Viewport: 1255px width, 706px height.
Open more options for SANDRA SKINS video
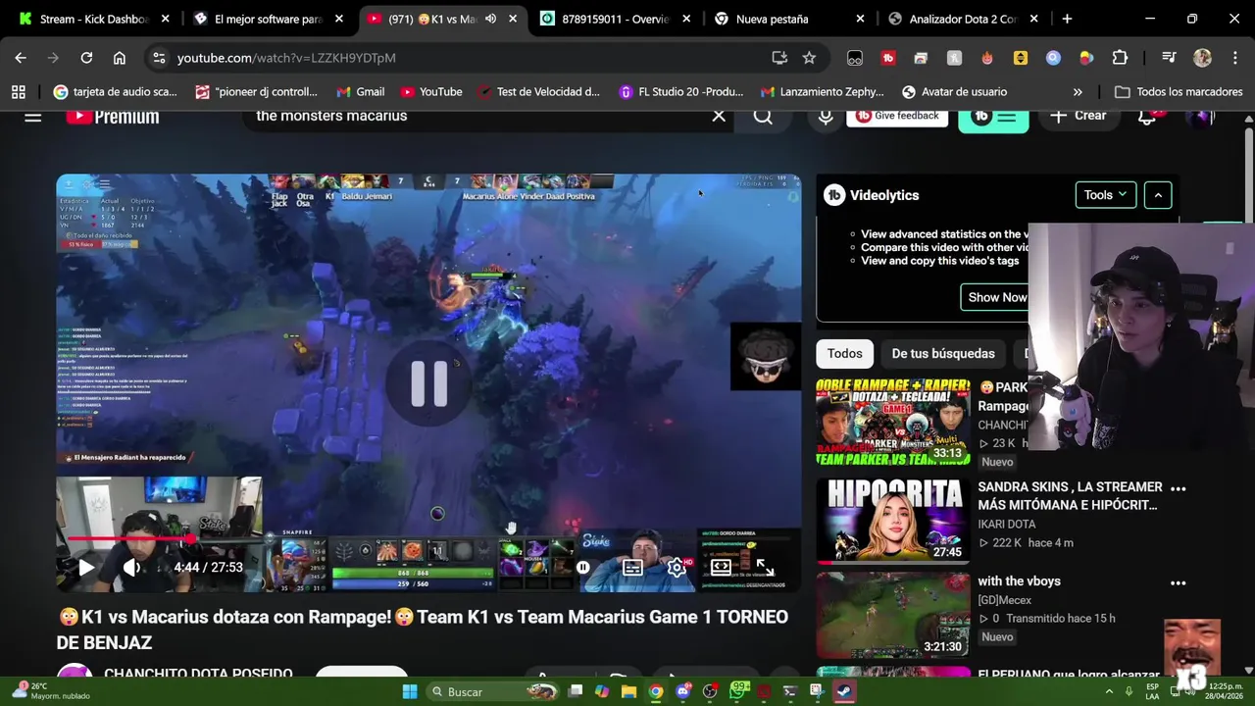(1179, 487)
